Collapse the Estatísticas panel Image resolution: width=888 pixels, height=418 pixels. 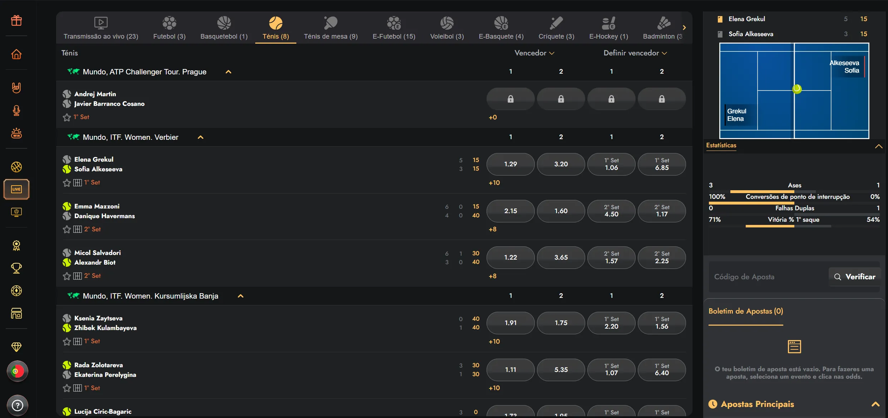[878, 146]
